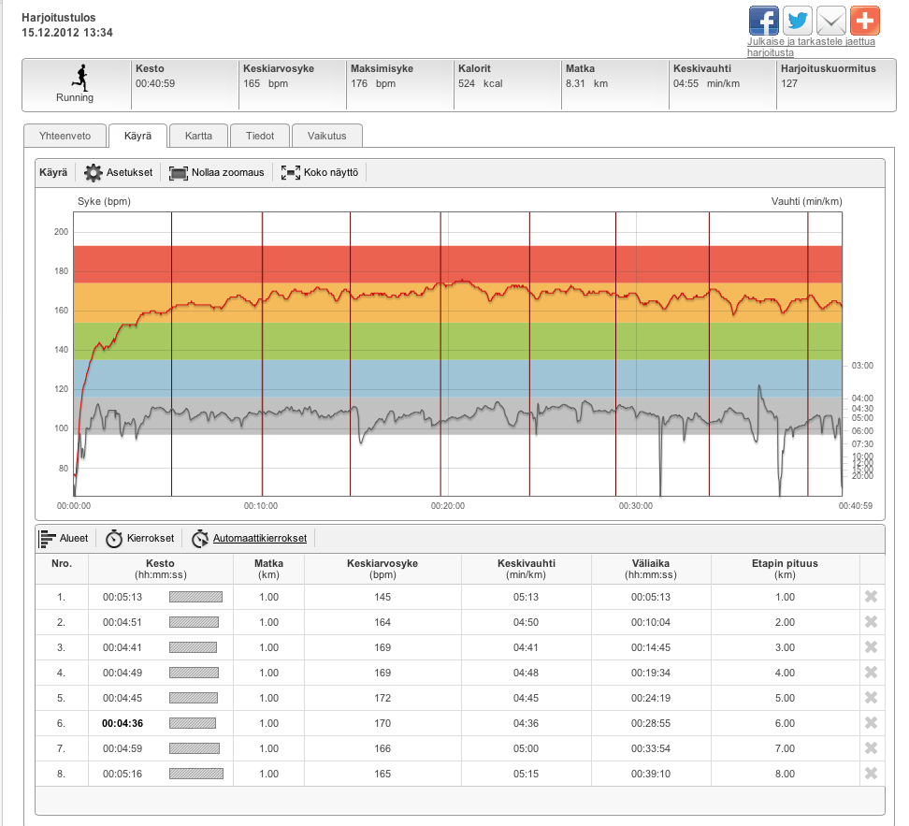This screenshot has height=826, width=909.
Task: Click average heart rate value 172
Action: (382, 698)
